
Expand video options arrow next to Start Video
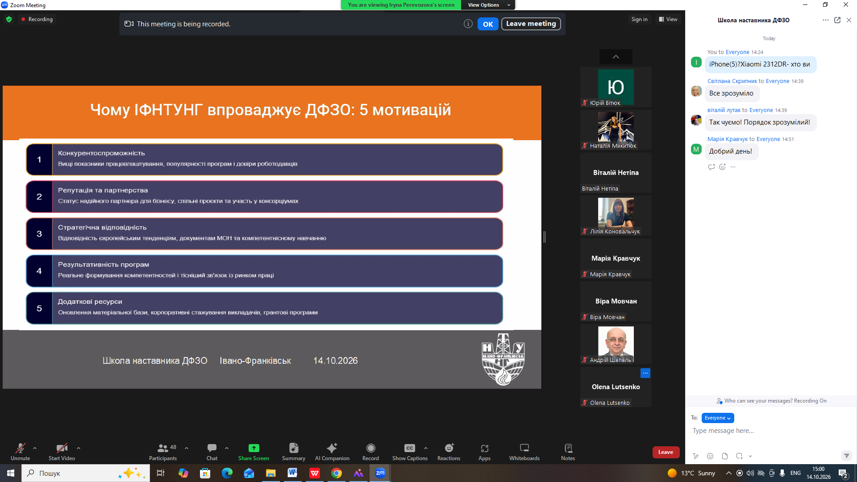79,448
